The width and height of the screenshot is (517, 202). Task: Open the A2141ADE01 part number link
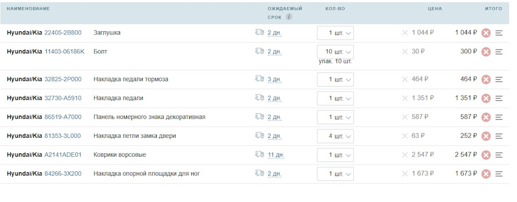(x=63, y=155)
